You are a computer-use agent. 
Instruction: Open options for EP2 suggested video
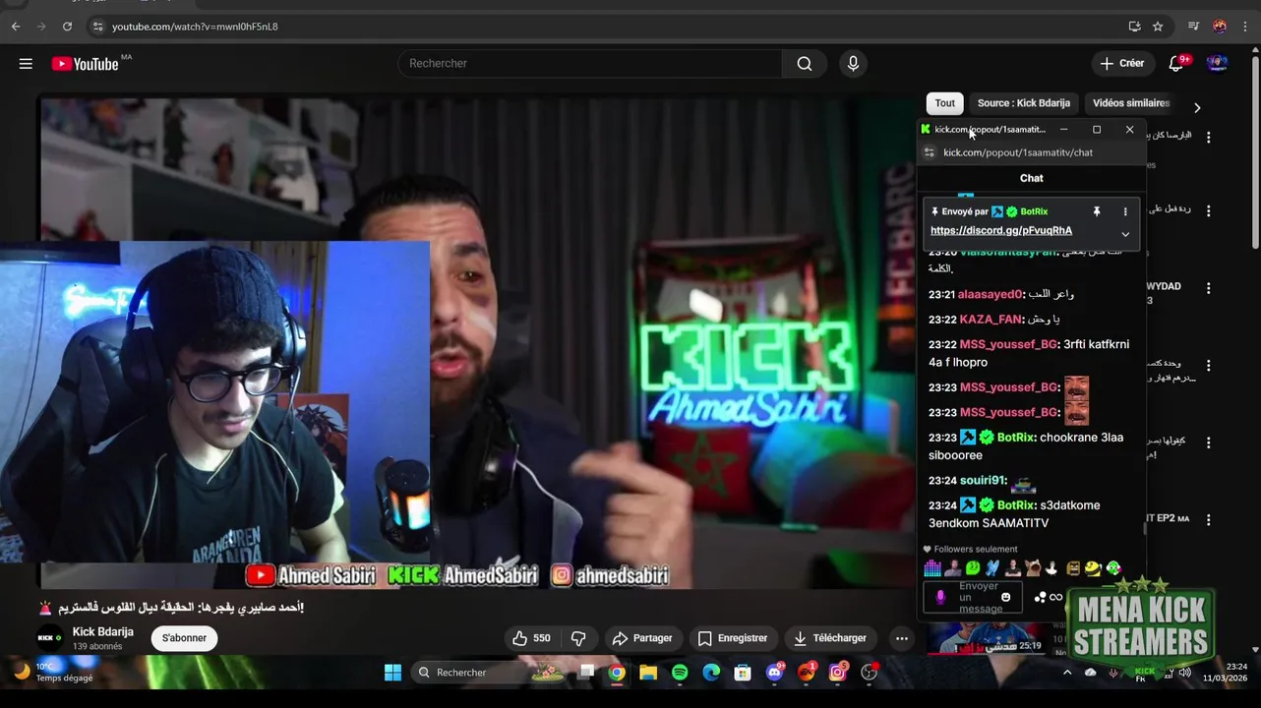tap(1209, 519)
